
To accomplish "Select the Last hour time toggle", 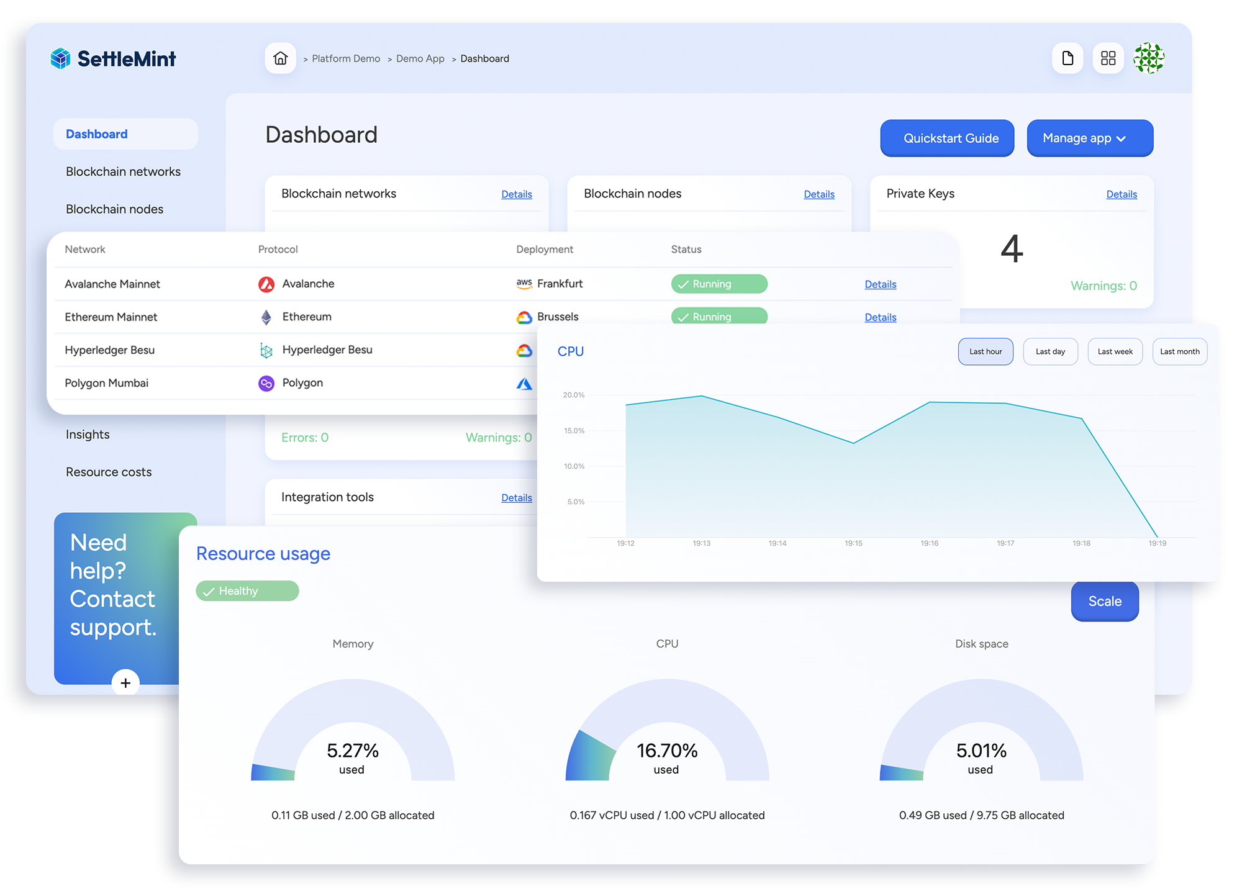I will coord(984,350).
